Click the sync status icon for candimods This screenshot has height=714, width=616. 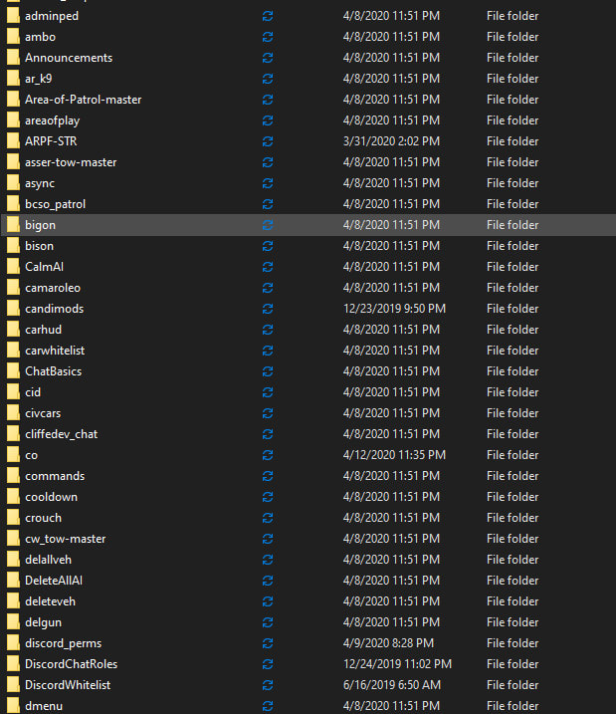pyautogui.click(x=268, y=309)
